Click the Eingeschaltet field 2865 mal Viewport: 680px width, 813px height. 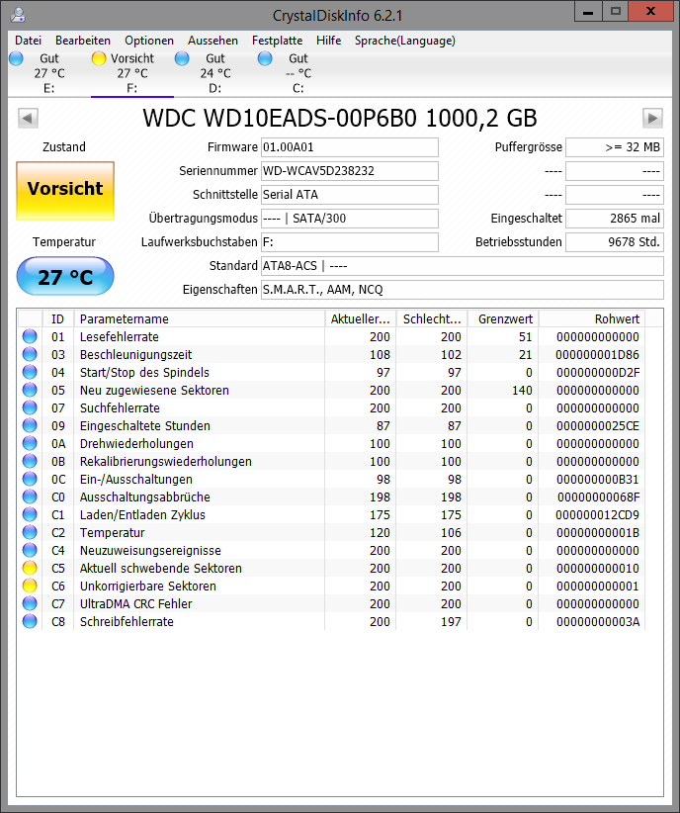pyautogui.click(x=615, y=219)
